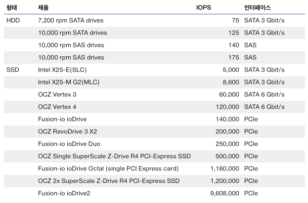Select the 7,200 rpm SATA drives row

pyautogui.click(x=154, y=20)
